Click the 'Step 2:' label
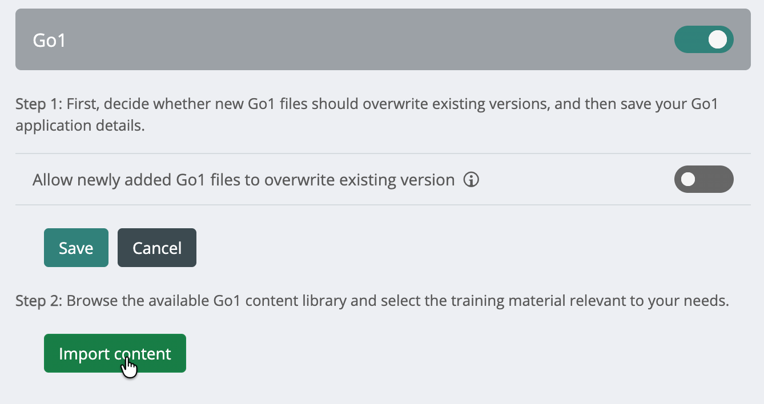The height and width of the screenshot is (404, 764). [39, 301]
